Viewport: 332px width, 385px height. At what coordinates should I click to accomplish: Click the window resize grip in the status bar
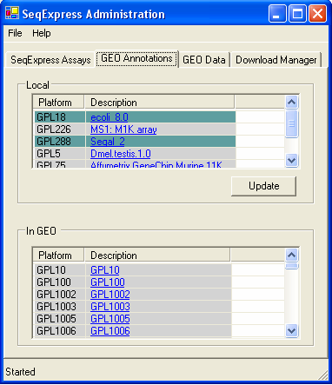[323, 375]
